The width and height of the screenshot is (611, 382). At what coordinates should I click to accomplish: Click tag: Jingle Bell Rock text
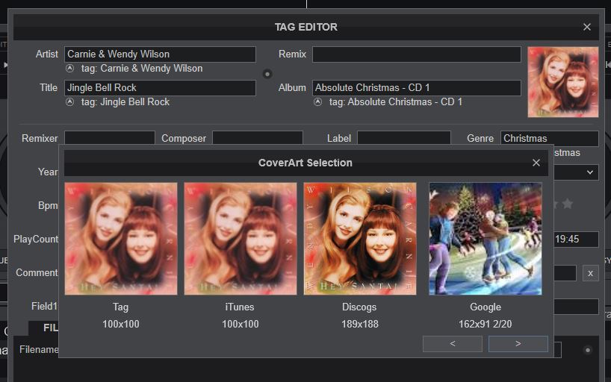[125, 102]
